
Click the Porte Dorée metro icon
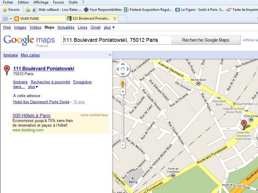pos(251,120)
